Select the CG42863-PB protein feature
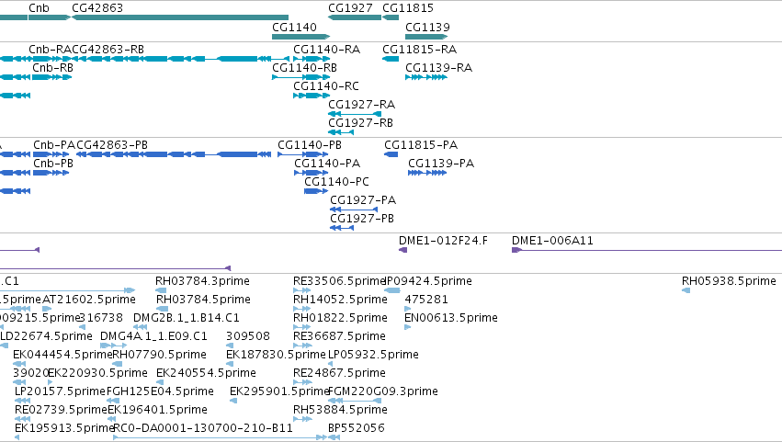The width and height of the screenshot is (782, 442). click(x=174, y=154)
